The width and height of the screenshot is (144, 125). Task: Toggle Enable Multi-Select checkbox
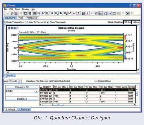51,81
